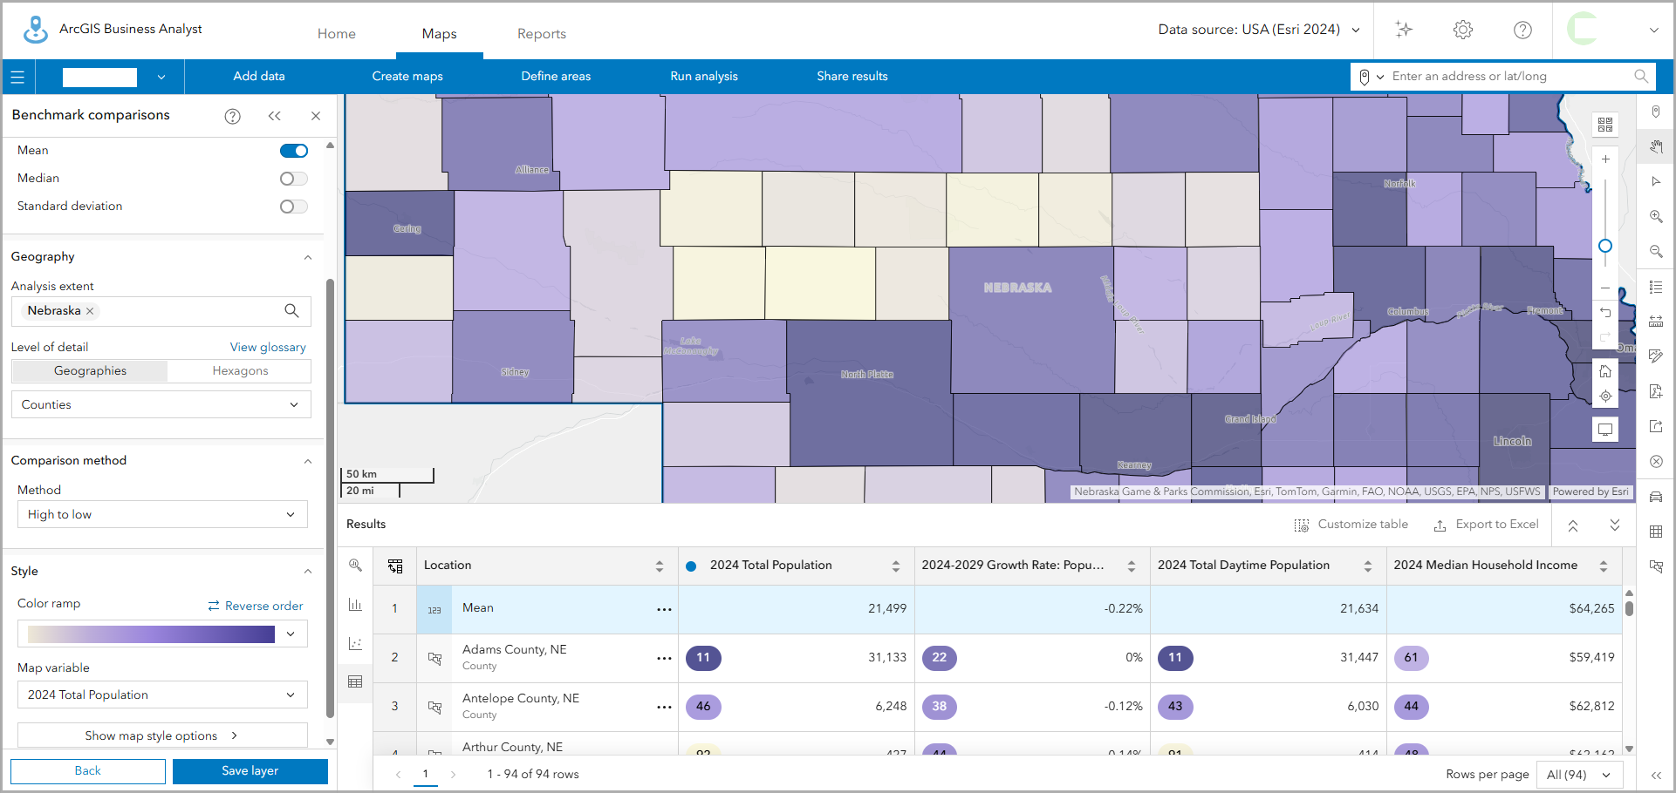
Task: Open the Add data menu
Action: pyautogui.click(x=259, y=77)
